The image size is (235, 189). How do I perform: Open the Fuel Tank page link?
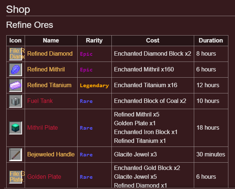(x=40, y=101)
